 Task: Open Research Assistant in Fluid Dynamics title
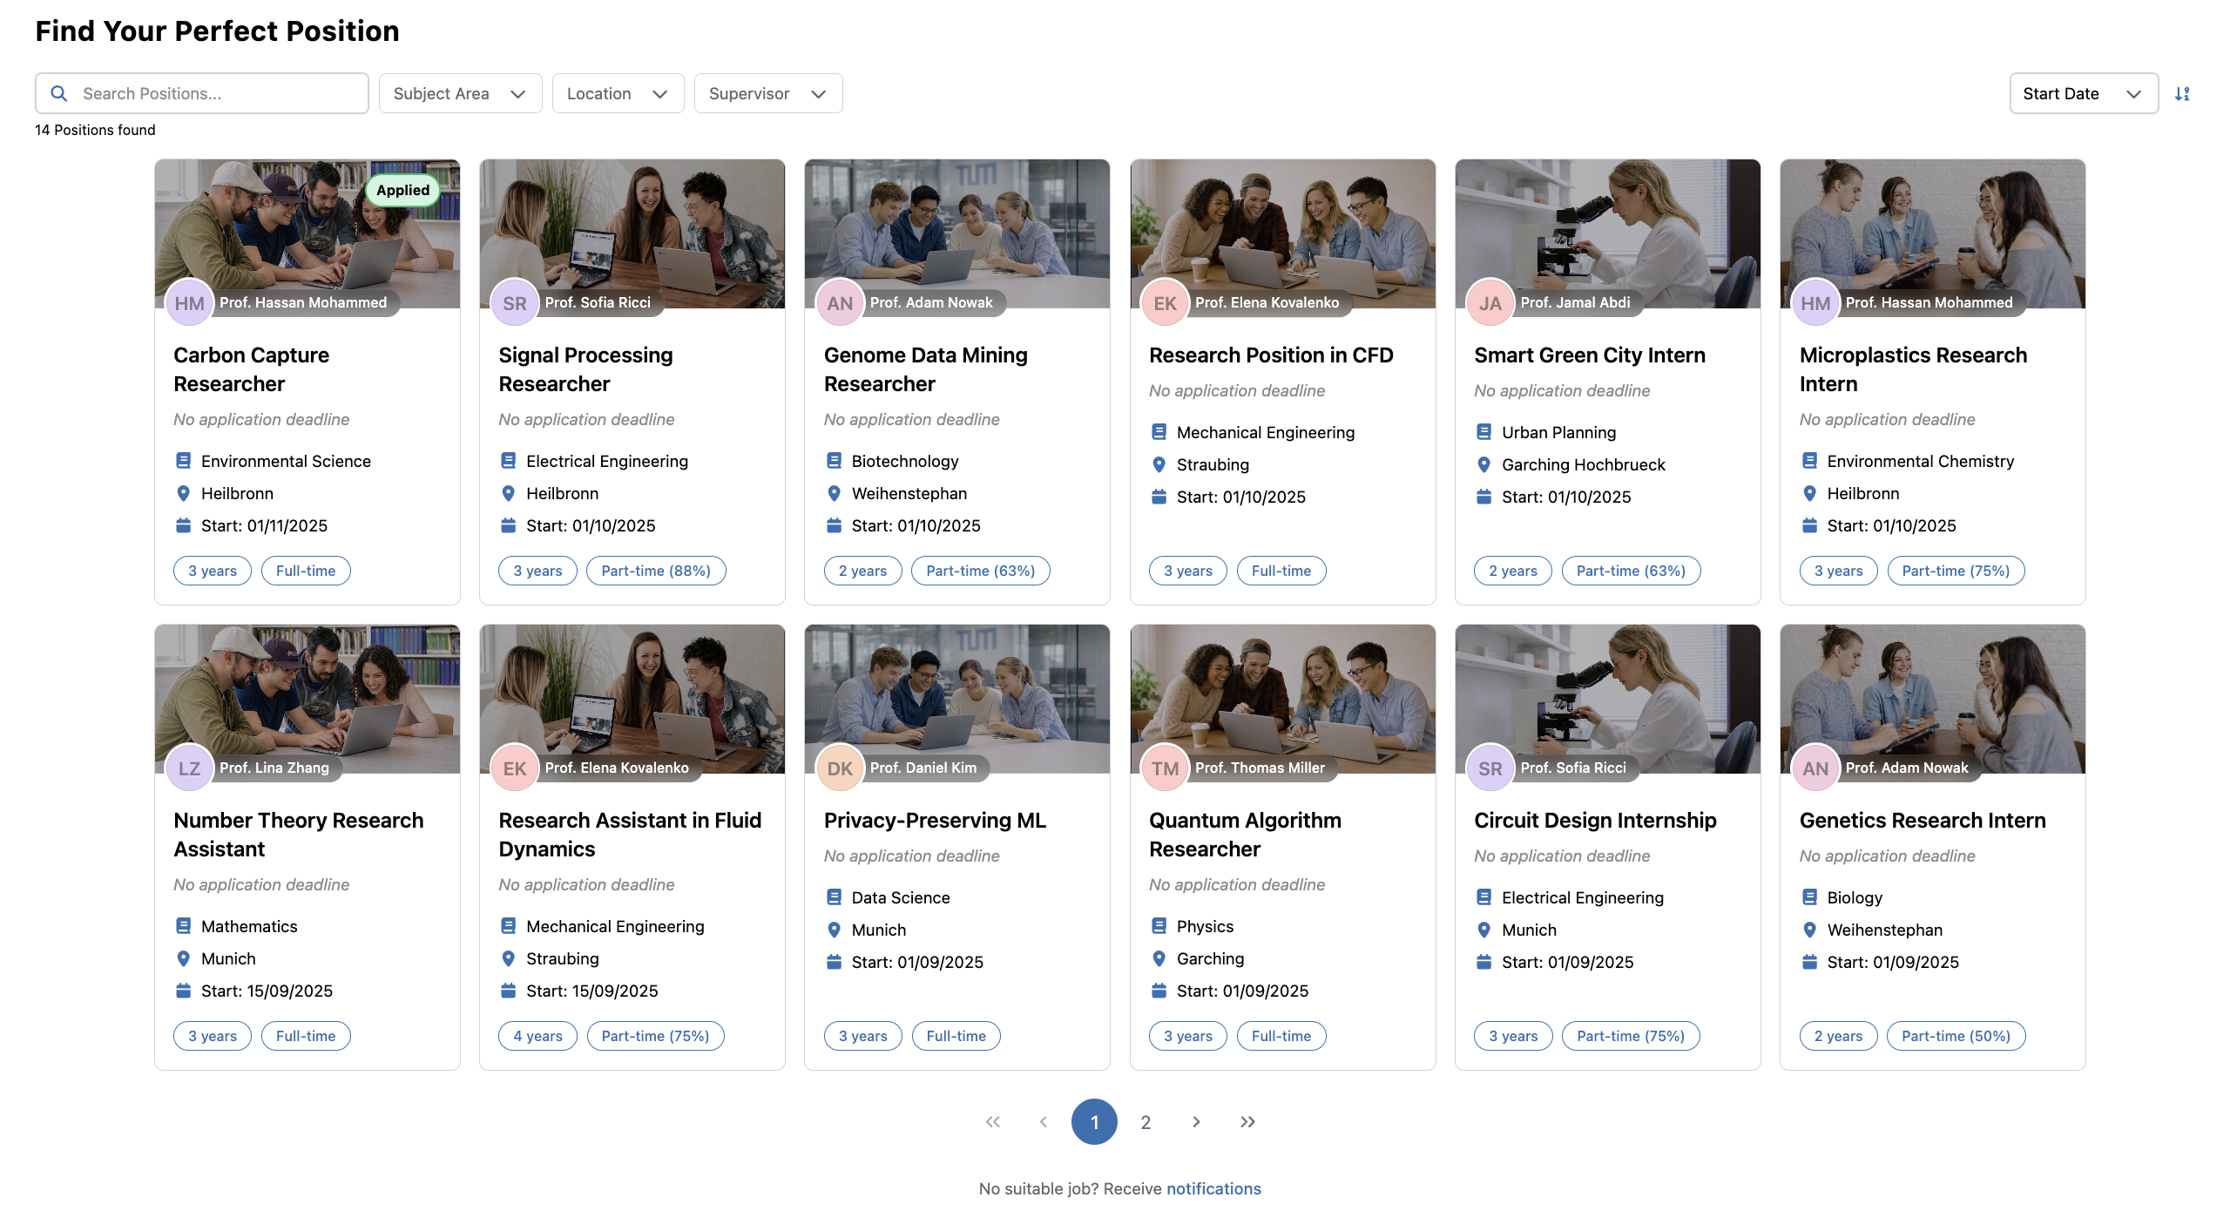click(630, 835)
